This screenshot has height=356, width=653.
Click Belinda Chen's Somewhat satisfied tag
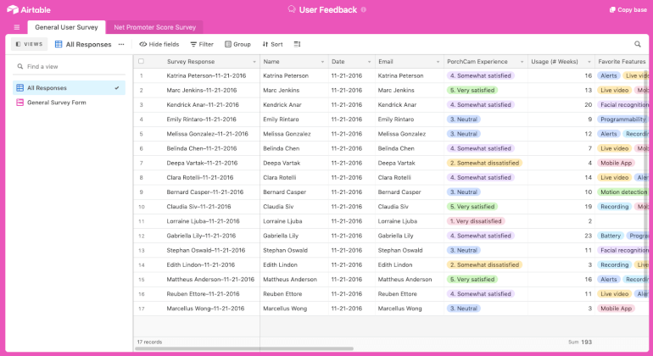(481, 148)
